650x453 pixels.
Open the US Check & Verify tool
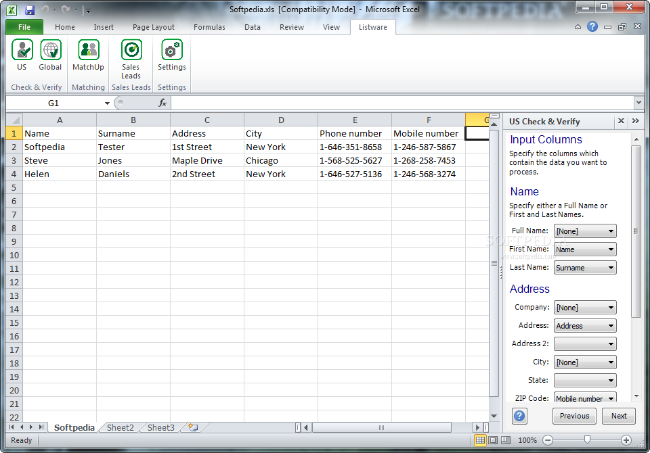pyautogui.click(x=22, y=55)
